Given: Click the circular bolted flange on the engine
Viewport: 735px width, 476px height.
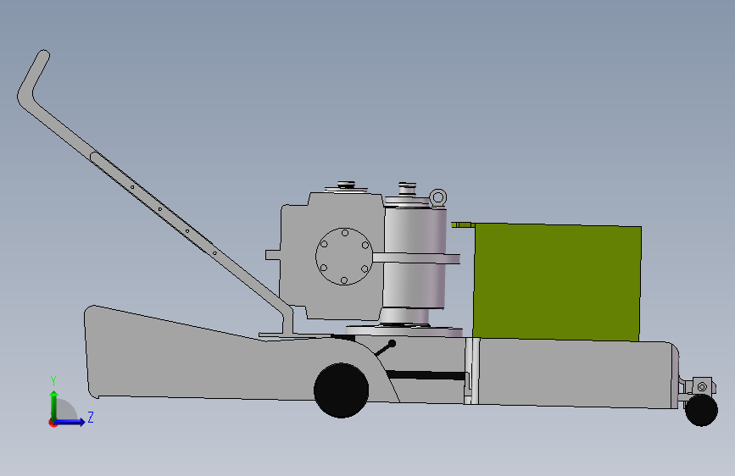Looking at the screenshot, I should point(344,257).
